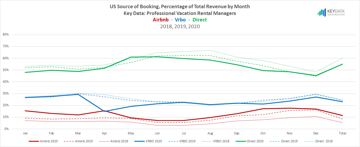The height and width of the screenshot is (147, 360).
Task: Click the Jun x-axis label
Action: click(x=157, y=133)
